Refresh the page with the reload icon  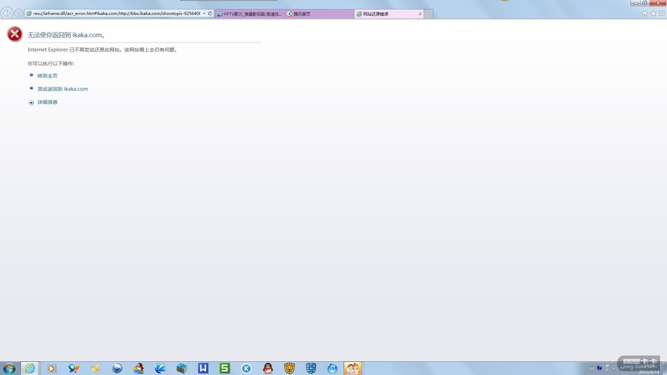coord(210,13)
